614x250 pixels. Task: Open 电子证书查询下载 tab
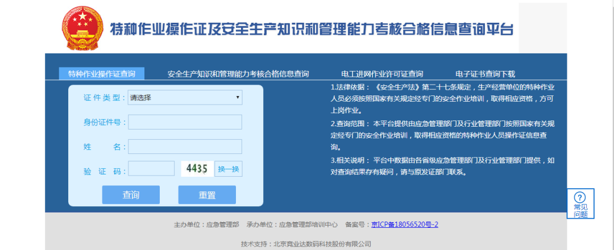pyautogui.click(x=485, y=73)
